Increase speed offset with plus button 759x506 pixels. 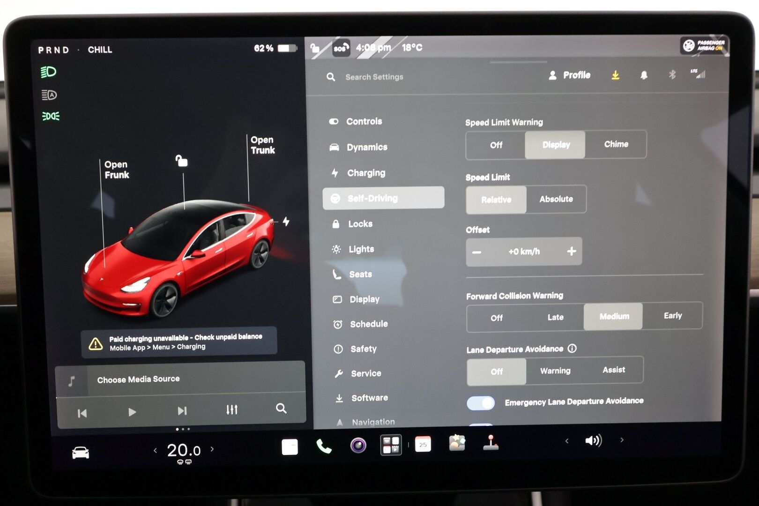(571, 252)
